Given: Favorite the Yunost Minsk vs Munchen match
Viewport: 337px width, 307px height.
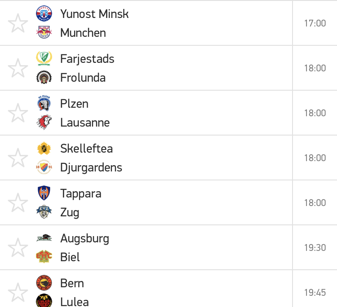Looking at the screenshot, I should pyautogui.click(x=18, y=23).
